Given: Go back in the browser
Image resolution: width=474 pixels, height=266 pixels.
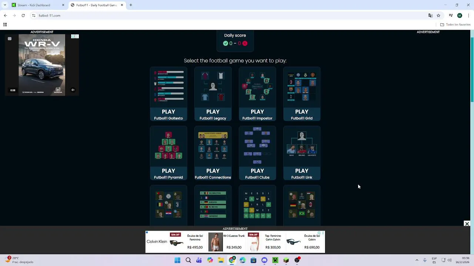Looking at the screenshot, I should coord(5,16).
